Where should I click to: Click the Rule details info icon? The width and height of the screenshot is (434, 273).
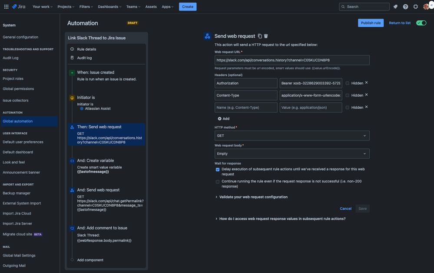tap(72, 49)
